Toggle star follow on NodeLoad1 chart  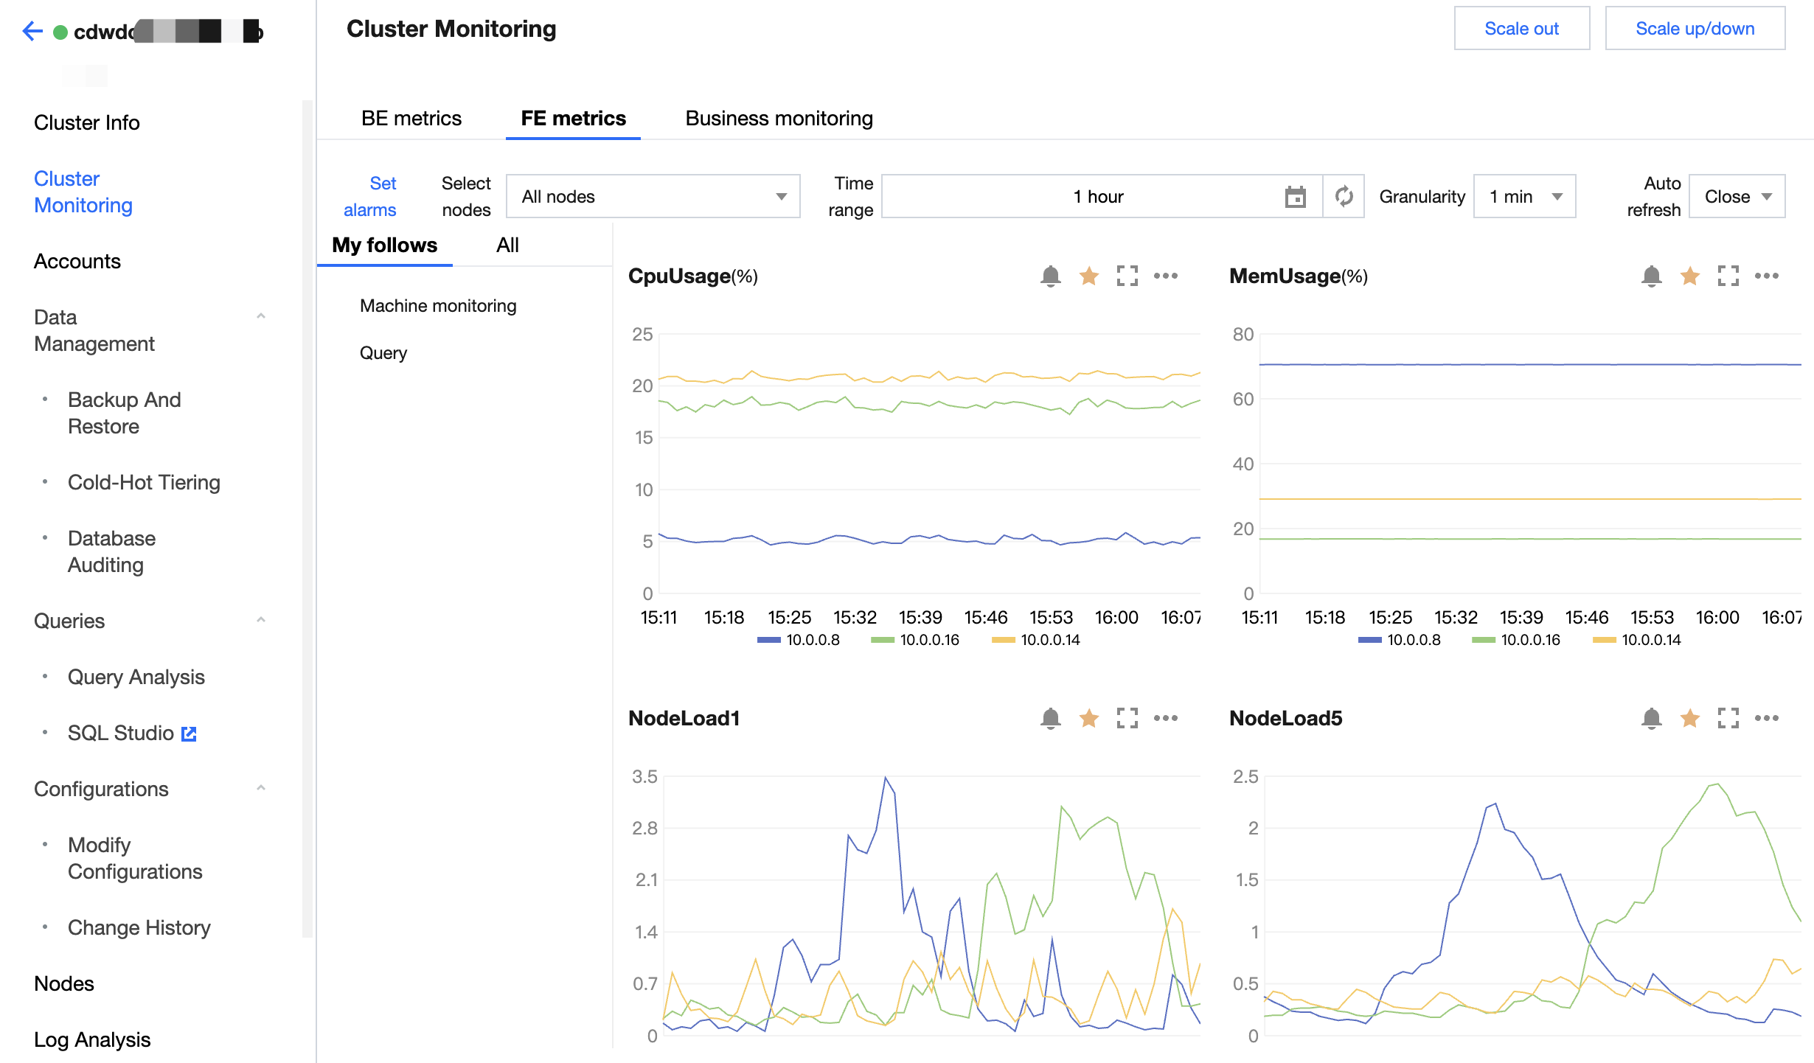coord(1088,718)
